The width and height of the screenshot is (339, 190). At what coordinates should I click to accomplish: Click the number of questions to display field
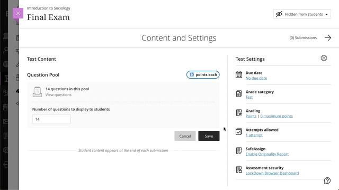tap(51, 119)
